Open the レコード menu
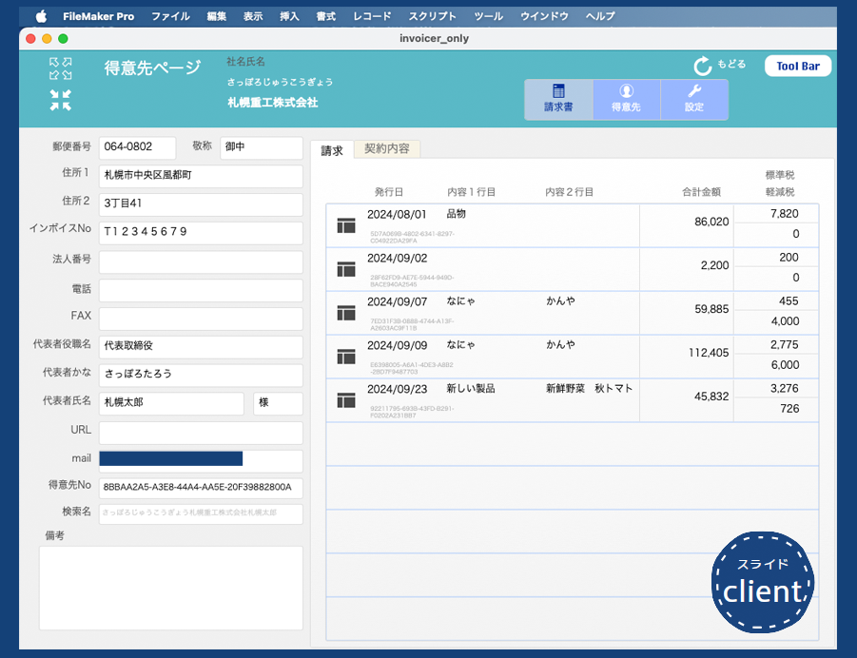 coord(371,16)
